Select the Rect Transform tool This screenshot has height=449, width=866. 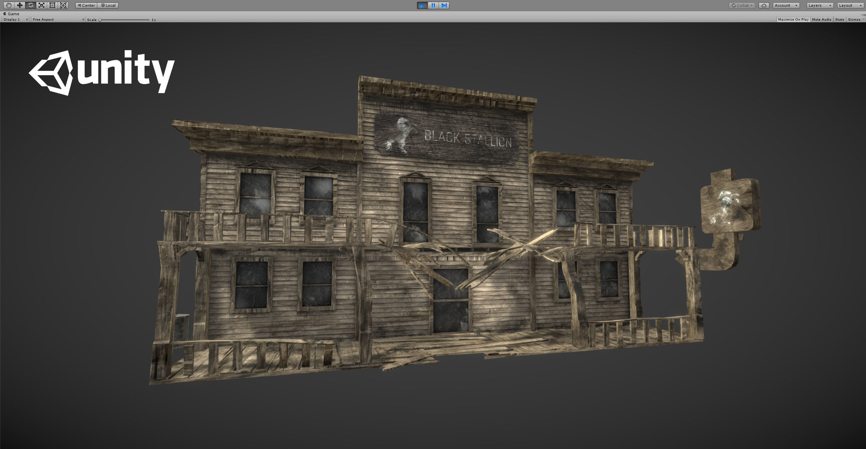[x=52, y=5]
